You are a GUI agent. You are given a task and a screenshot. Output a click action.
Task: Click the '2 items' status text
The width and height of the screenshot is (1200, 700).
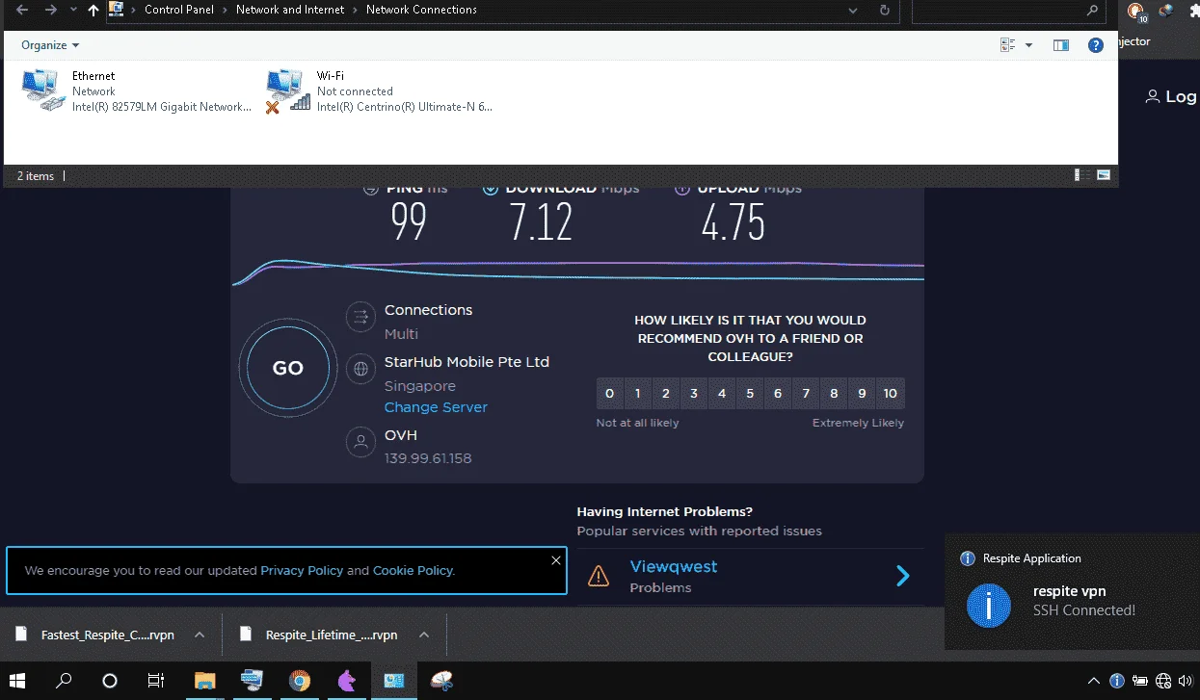pos(36,176)
